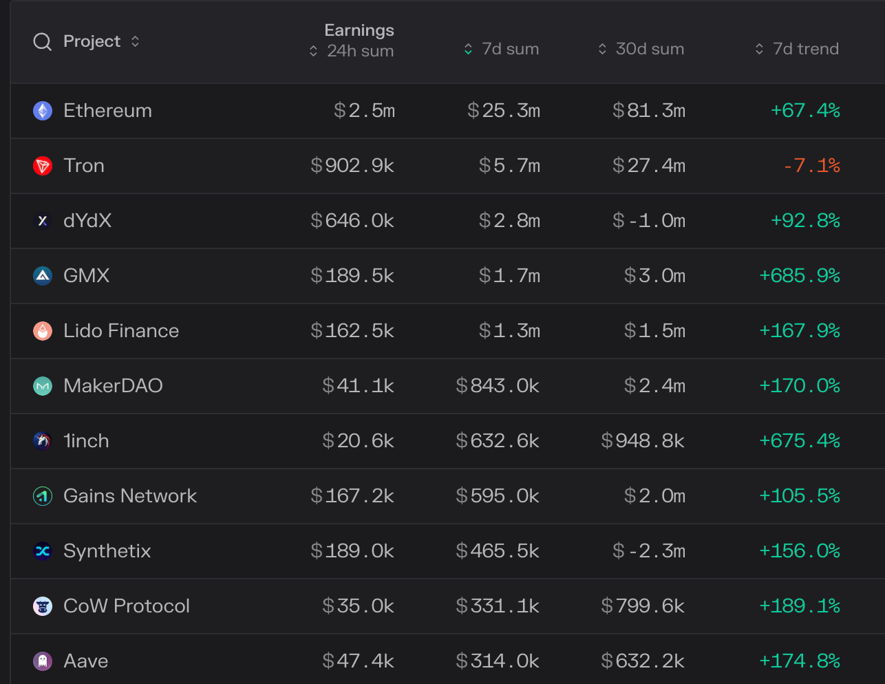This screenshot has width=885, height=684.
Task: Sort by 7d sum using its arrows
Action: 468,49
